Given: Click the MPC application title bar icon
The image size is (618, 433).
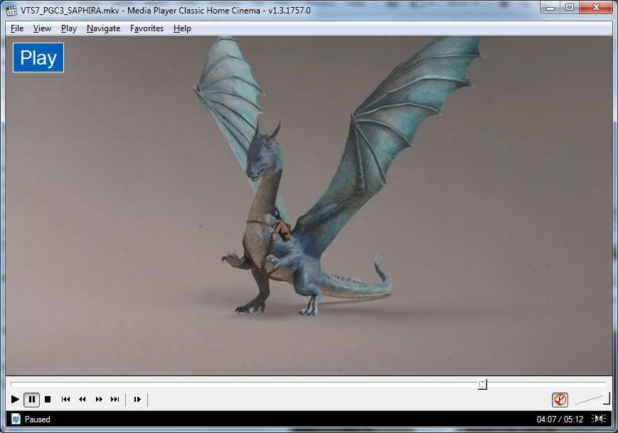Looking at the screenshot, I should [x=11, y=10].
